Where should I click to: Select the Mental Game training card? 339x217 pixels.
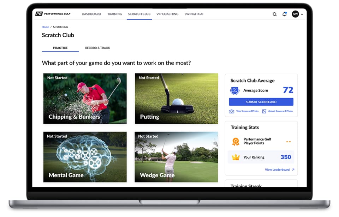coord(85,157)
